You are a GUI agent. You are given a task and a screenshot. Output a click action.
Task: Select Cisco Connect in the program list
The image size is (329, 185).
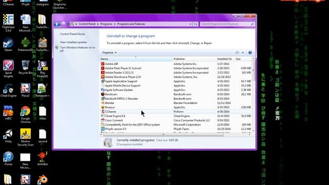click(x=176, y=120)
